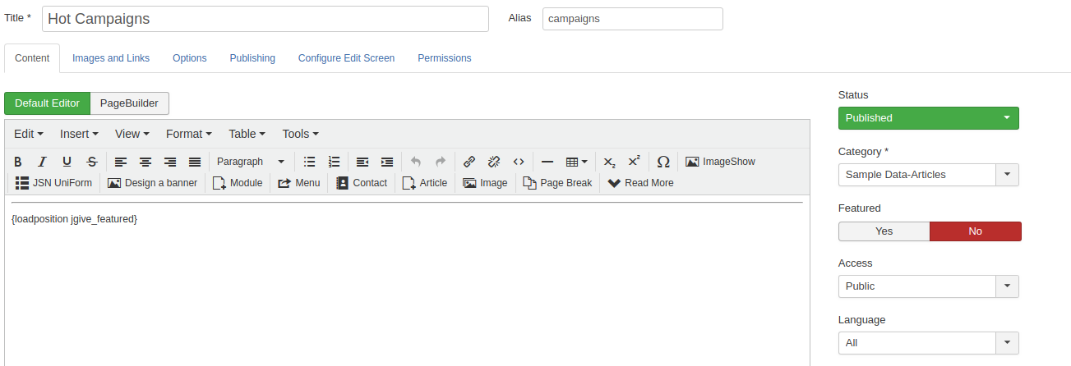Viewport: 1071px width, 366px height.
Task: Open the Format menu
Action: pyautogui.click(x=188, y=134)
